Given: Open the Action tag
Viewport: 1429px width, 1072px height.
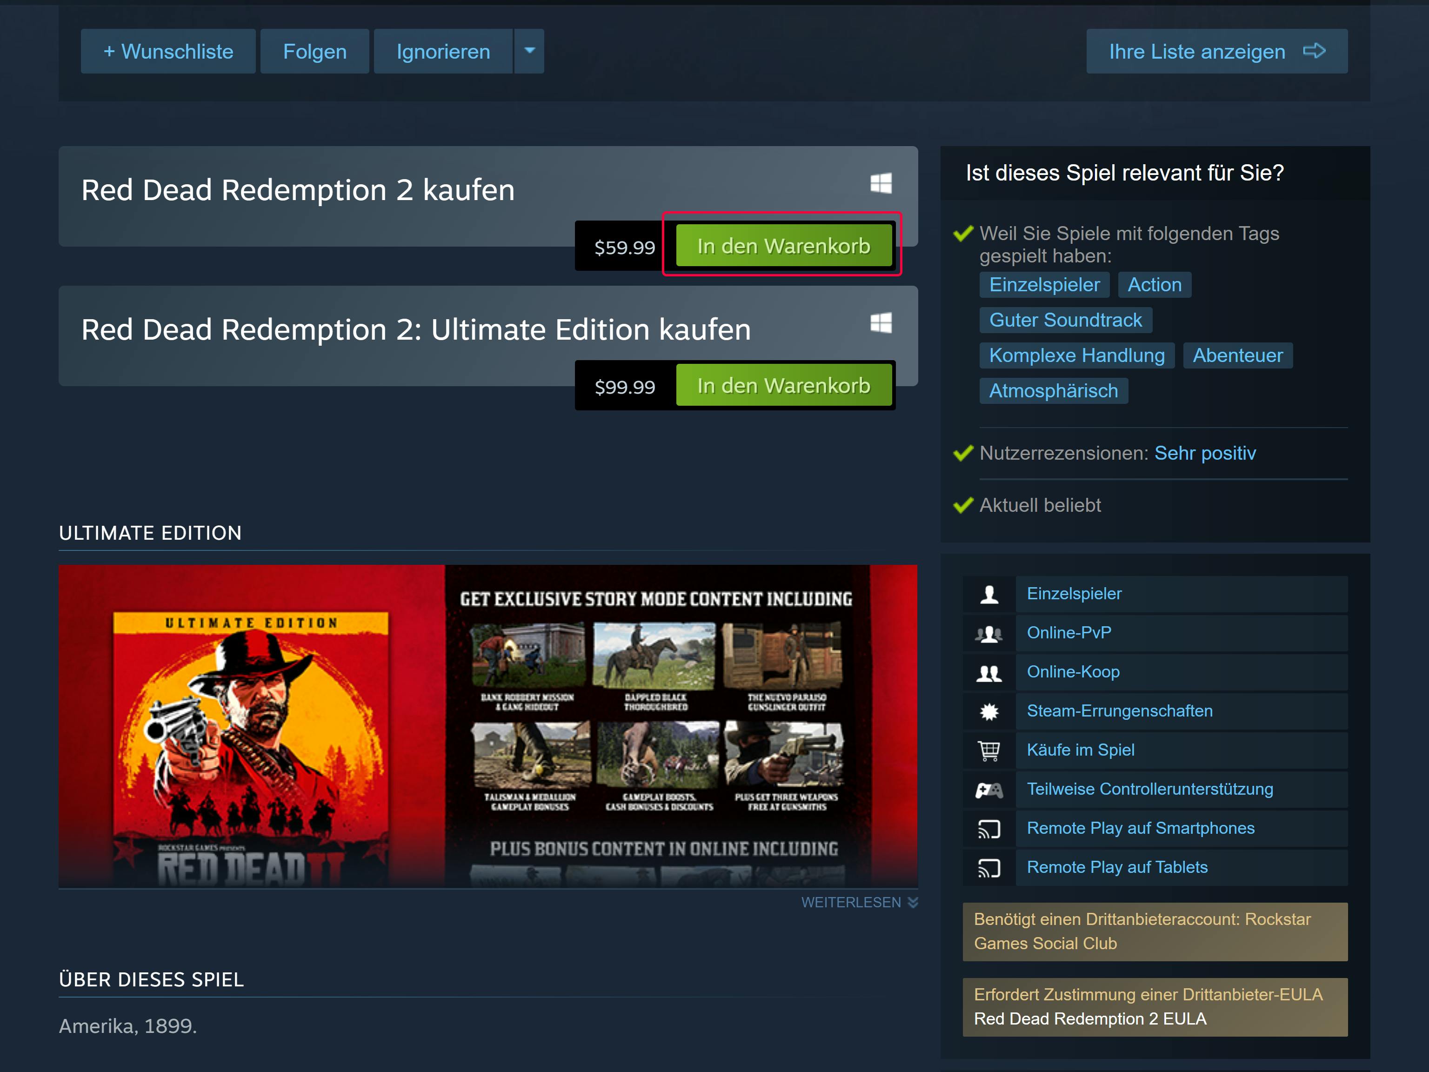Looking at the screenshot, I should tap(1155, 284).
